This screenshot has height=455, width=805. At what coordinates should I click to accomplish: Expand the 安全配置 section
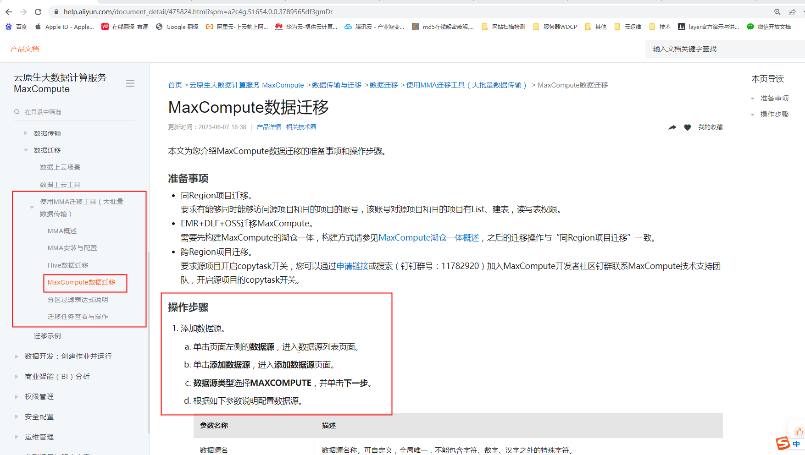point(17,417)
